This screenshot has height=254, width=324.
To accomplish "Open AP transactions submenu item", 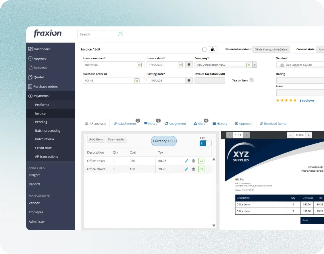I will [47, 156].
